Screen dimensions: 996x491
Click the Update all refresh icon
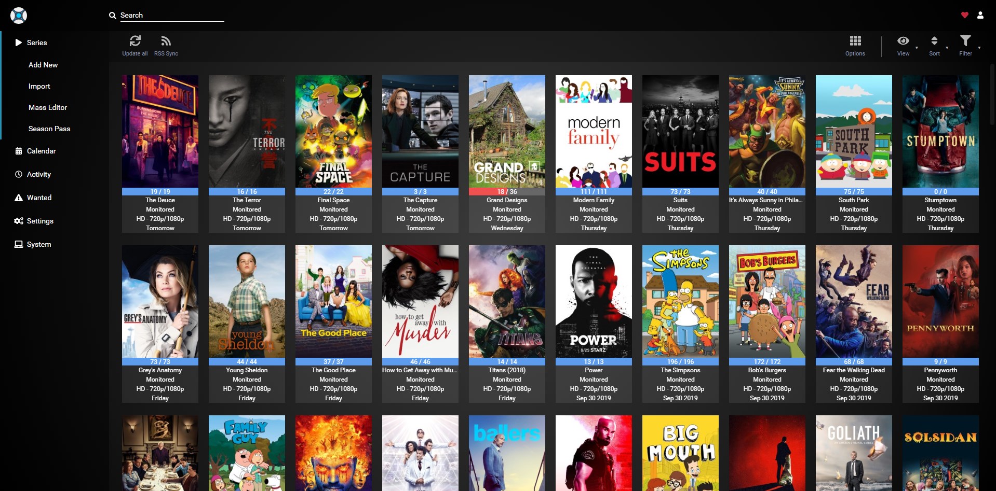135,41
